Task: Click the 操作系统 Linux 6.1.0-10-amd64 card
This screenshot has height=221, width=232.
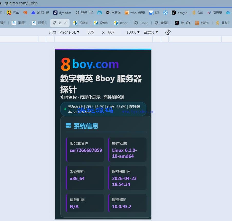Action: [127, 150]
